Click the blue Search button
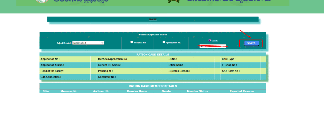This screenshot has width=324, height=115. (251, 43)
